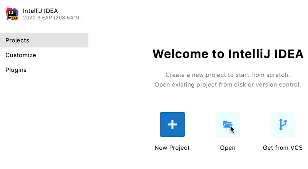Select the Projects tab in sidebar
Viewport: 308px width, 169px height.
pyautogui.click(x=17, y=40)
